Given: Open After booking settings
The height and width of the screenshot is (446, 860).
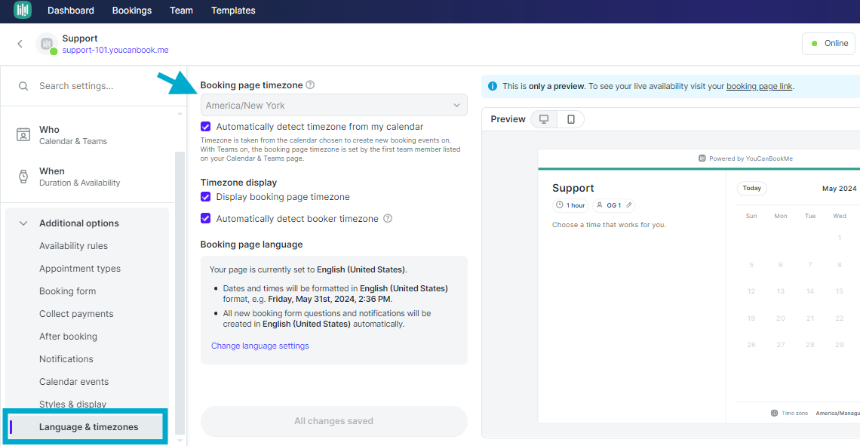Looking at the screenshot, I should point(68,337).
